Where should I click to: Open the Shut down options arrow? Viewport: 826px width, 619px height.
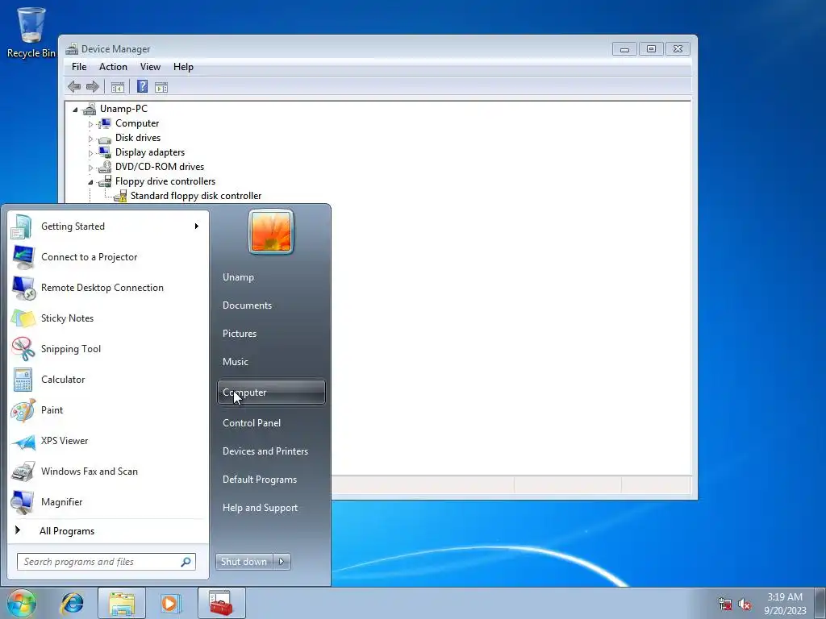(282, 562)
